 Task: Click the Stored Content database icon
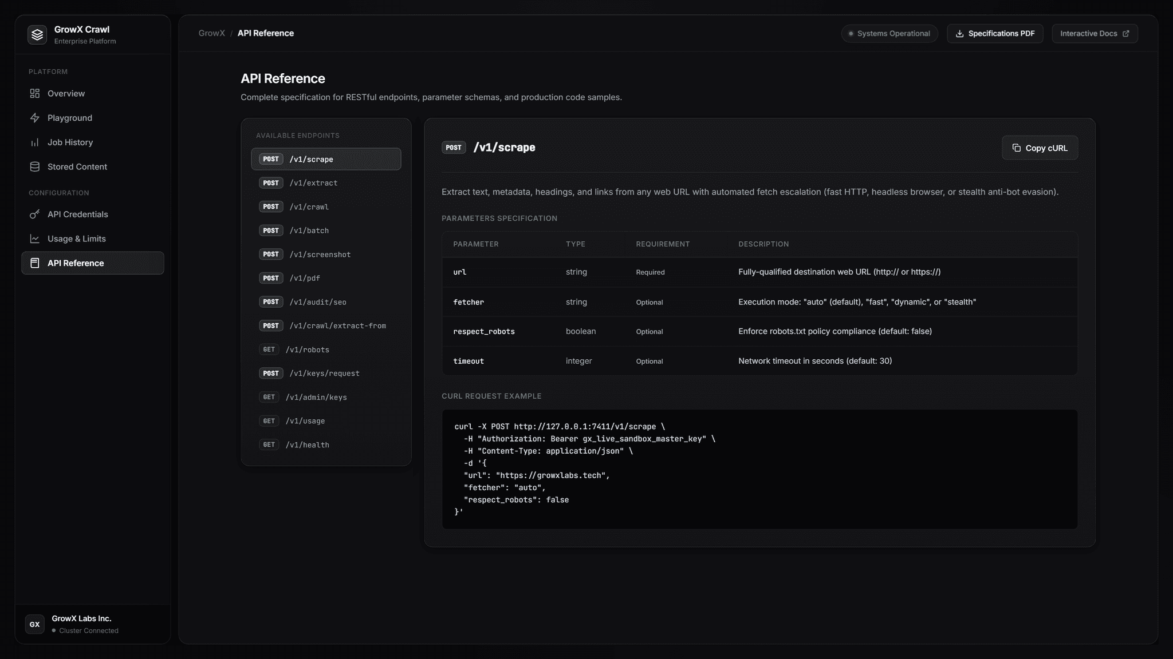35,166
